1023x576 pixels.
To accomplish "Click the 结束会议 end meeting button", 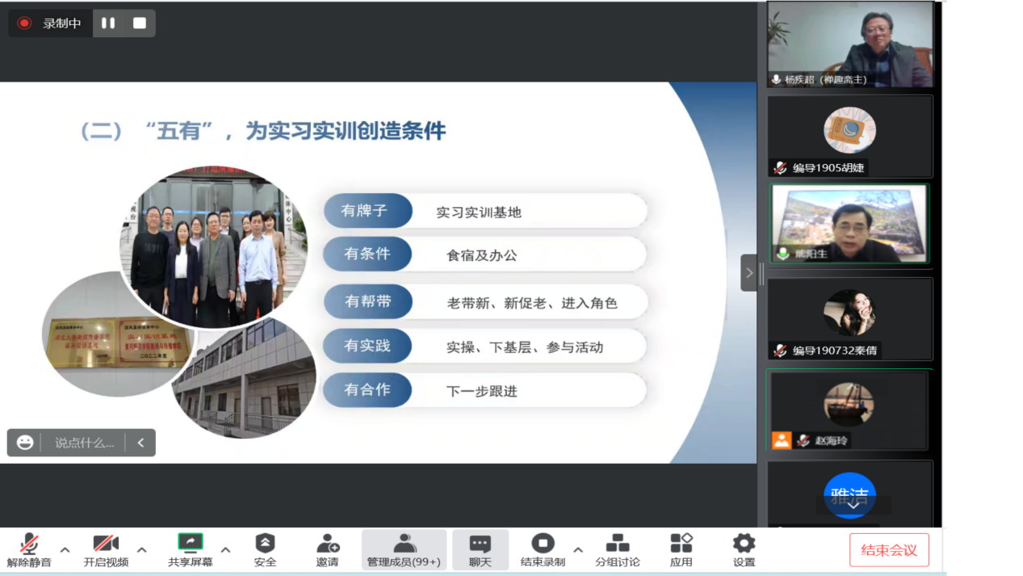I will (889, 550).
